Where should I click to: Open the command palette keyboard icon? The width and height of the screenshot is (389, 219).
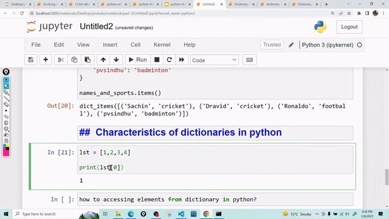tap(250, 60)
